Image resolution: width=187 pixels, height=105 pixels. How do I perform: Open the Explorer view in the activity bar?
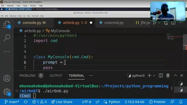[x=7, y=24]
